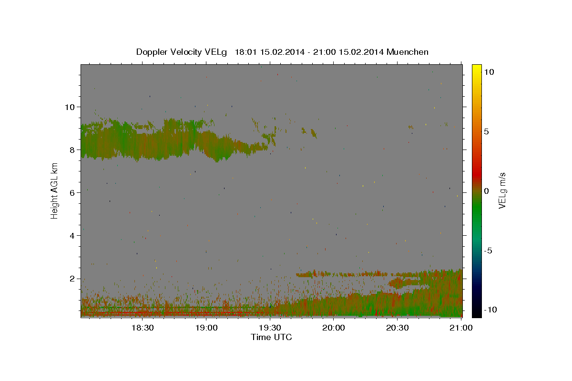Click the 20:00 time tick label
Screen dimensions: 572x381
(x=334, y=328)
